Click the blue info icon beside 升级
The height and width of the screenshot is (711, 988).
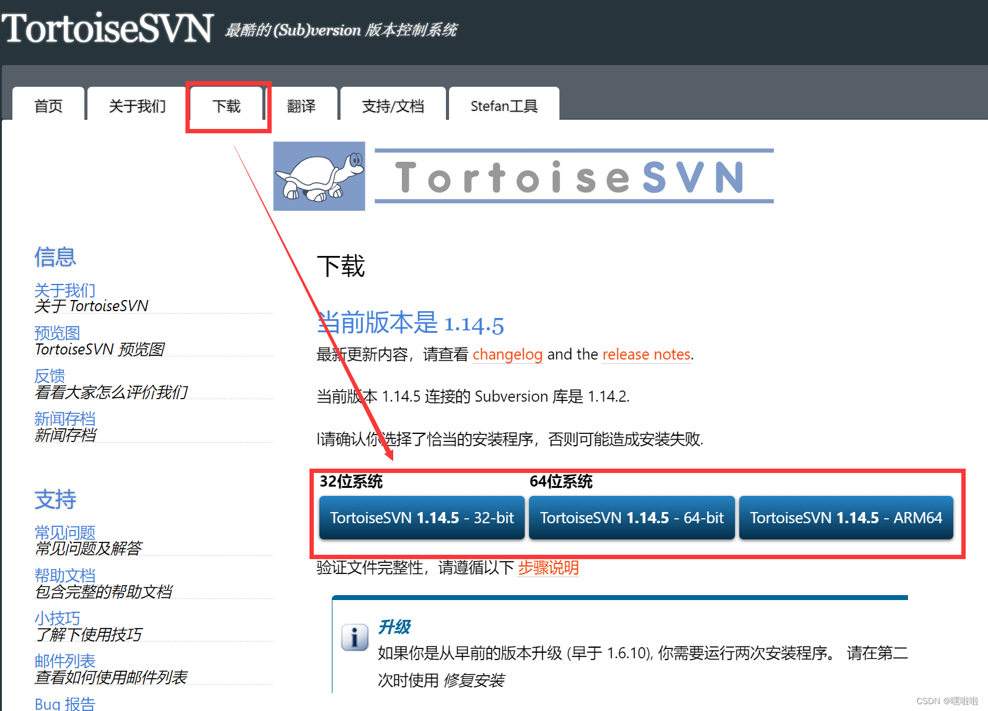(355, 637)
